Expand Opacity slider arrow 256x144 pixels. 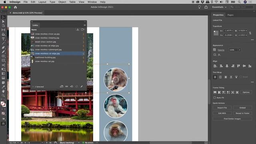240,50
